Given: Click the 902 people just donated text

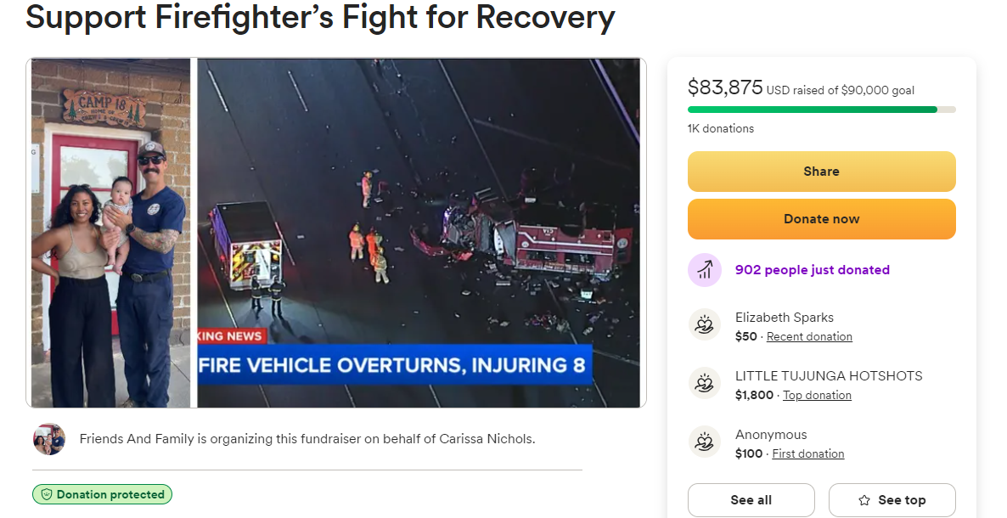Looking at the screenshot, I should coord(812,270).
